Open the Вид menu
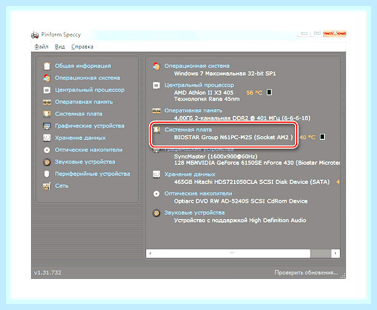 click(x=60, y=47)
